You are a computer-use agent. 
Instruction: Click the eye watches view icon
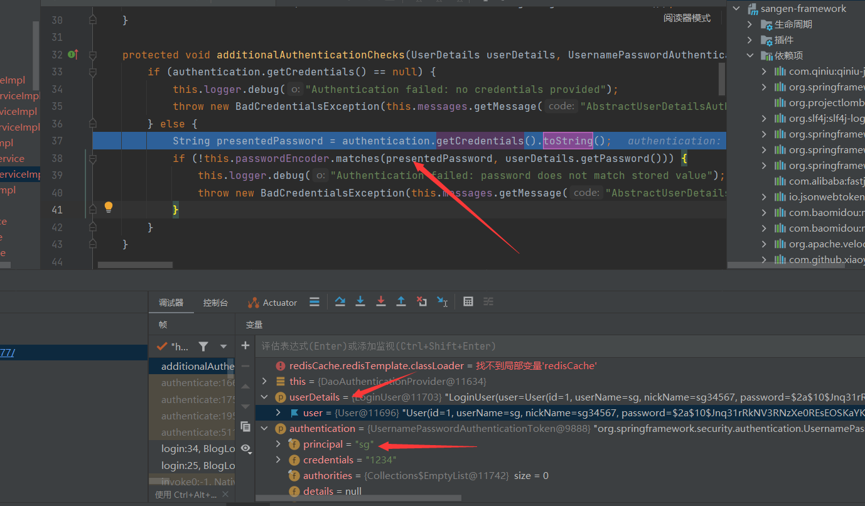coord(245,448)
